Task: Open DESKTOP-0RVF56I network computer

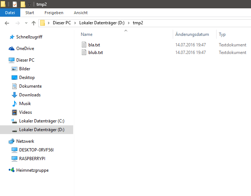Action: pyautogui.click(x=36, y=150)
